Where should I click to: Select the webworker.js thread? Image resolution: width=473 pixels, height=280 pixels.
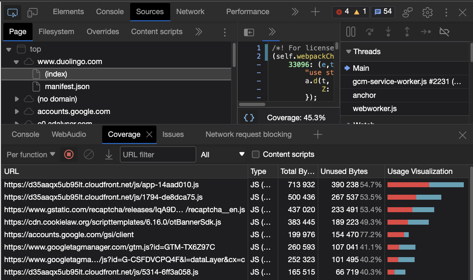(x=405, y=109)
